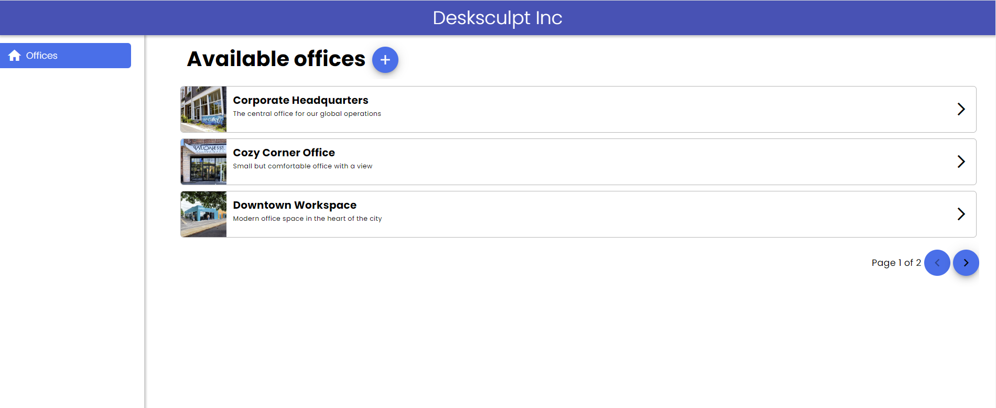Click the home icon in the sidebar

(15, 56)
